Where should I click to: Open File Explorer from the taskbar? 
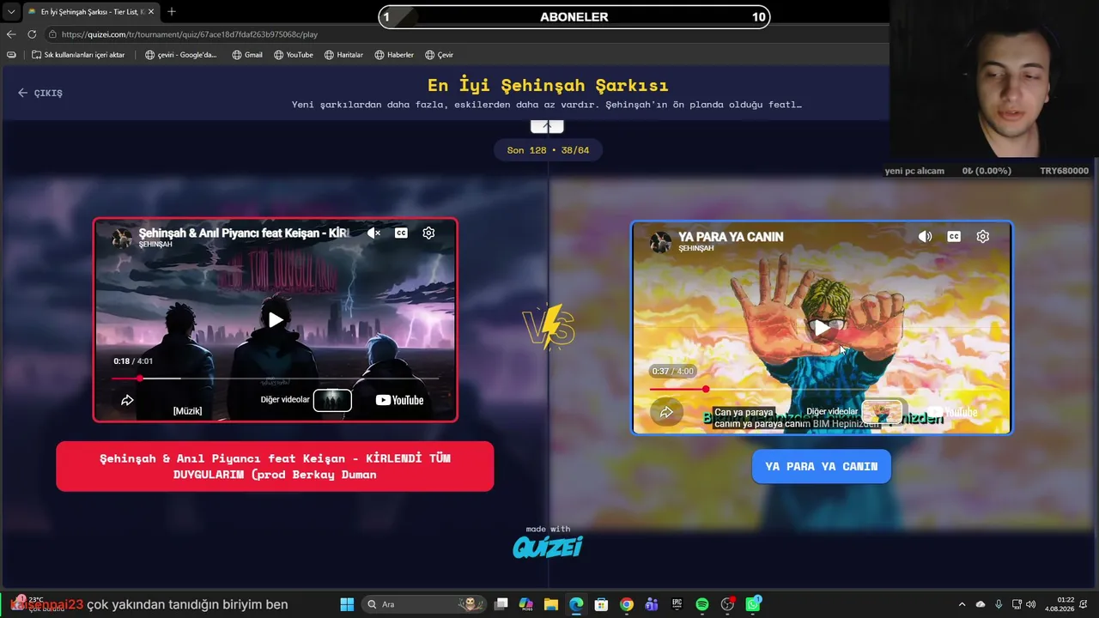551,604
